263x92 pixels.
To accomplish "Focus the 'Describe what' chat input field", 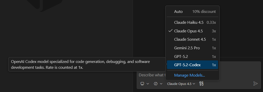I will (152, 75).
